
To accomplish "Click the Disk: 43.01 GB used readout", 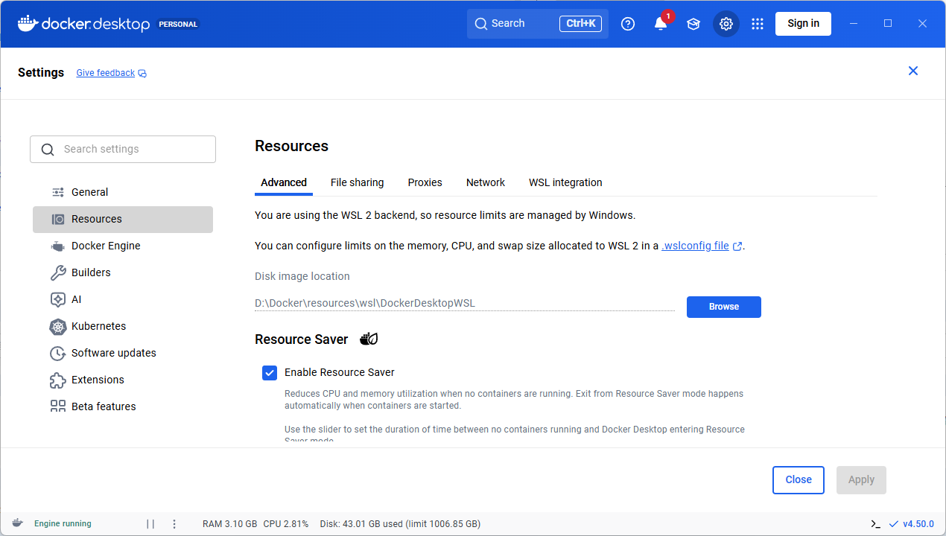I will (400, 524).
